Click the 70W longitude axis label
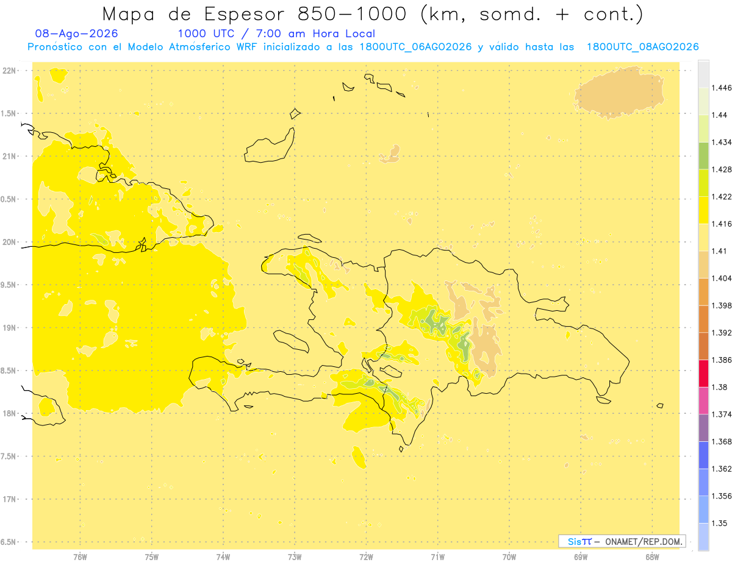 [x=509, y=556]
